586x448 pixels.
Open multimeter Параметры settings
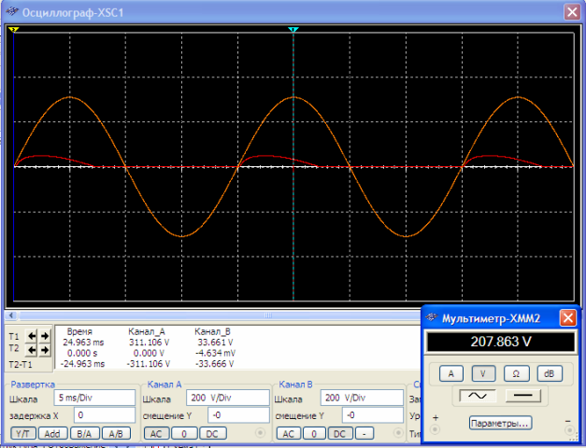pyautogui.click(x=500, y=424)
